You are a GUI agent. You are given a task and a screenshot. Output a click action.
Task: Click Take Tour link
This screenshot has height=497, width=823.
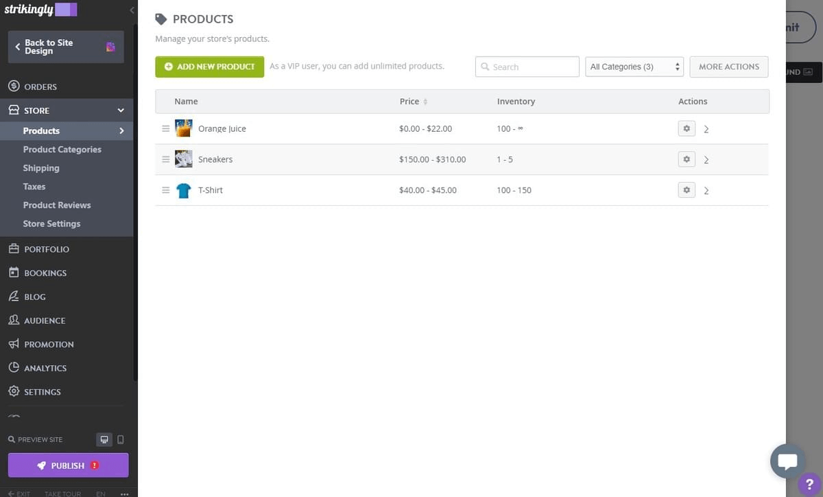coord(63,494)
